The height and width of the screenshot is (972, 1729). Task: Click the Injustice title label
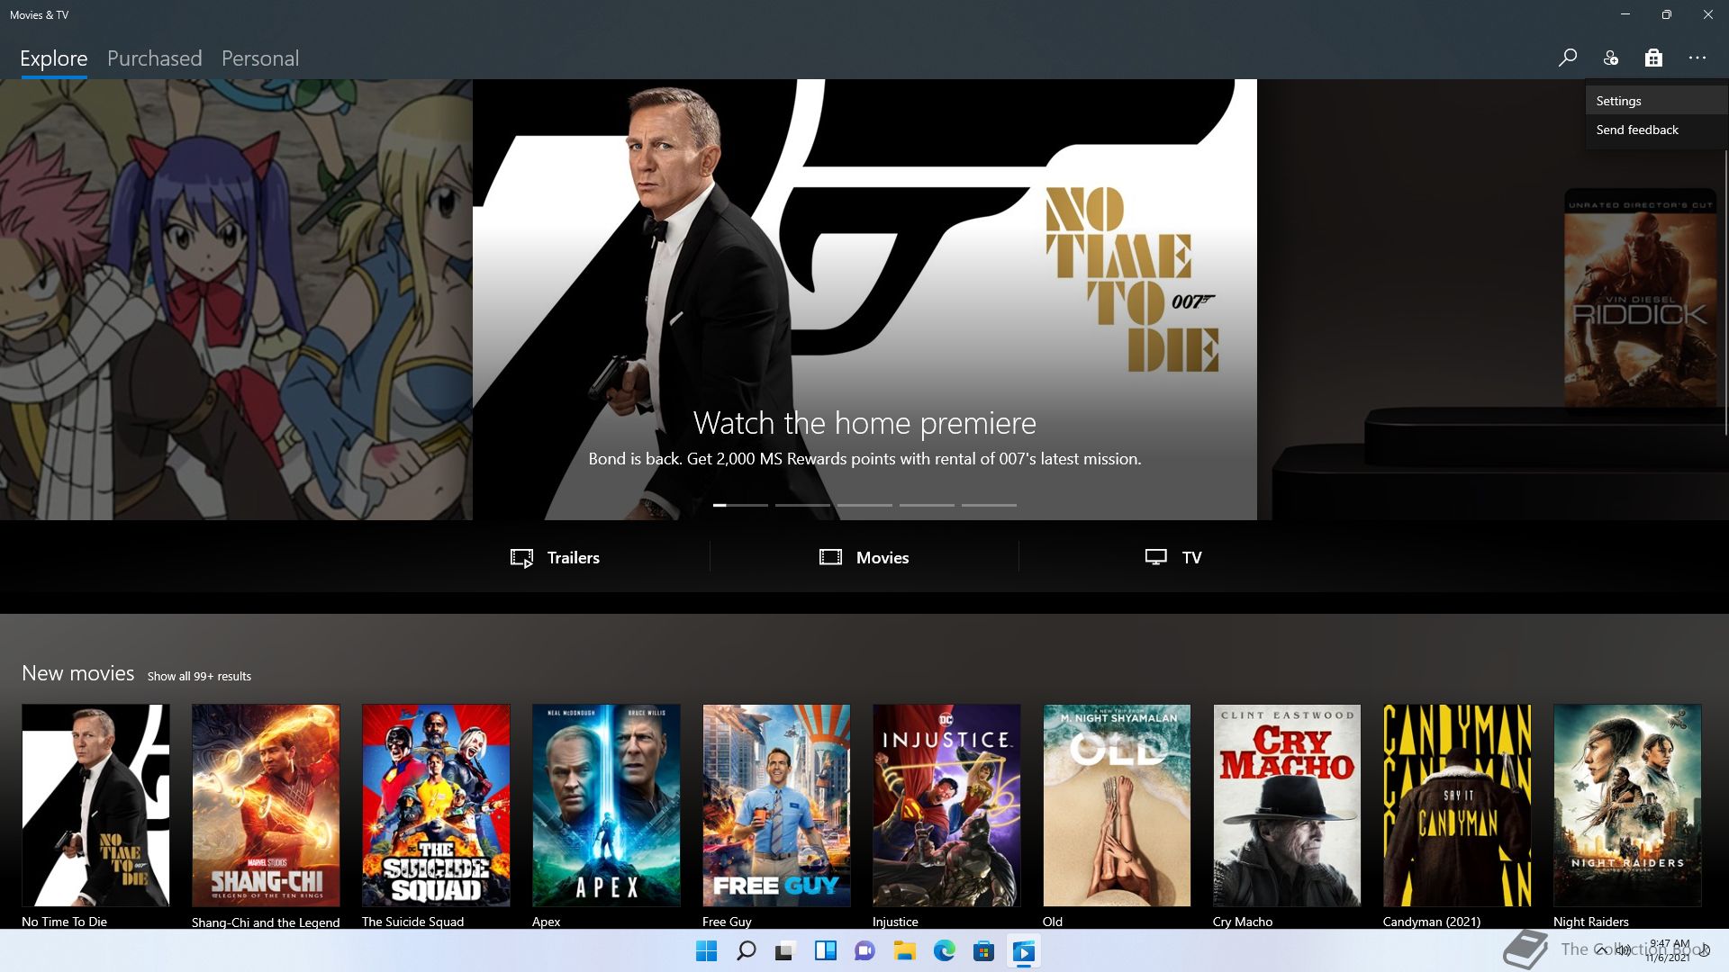pyautogui.click(x=895, y=922)
